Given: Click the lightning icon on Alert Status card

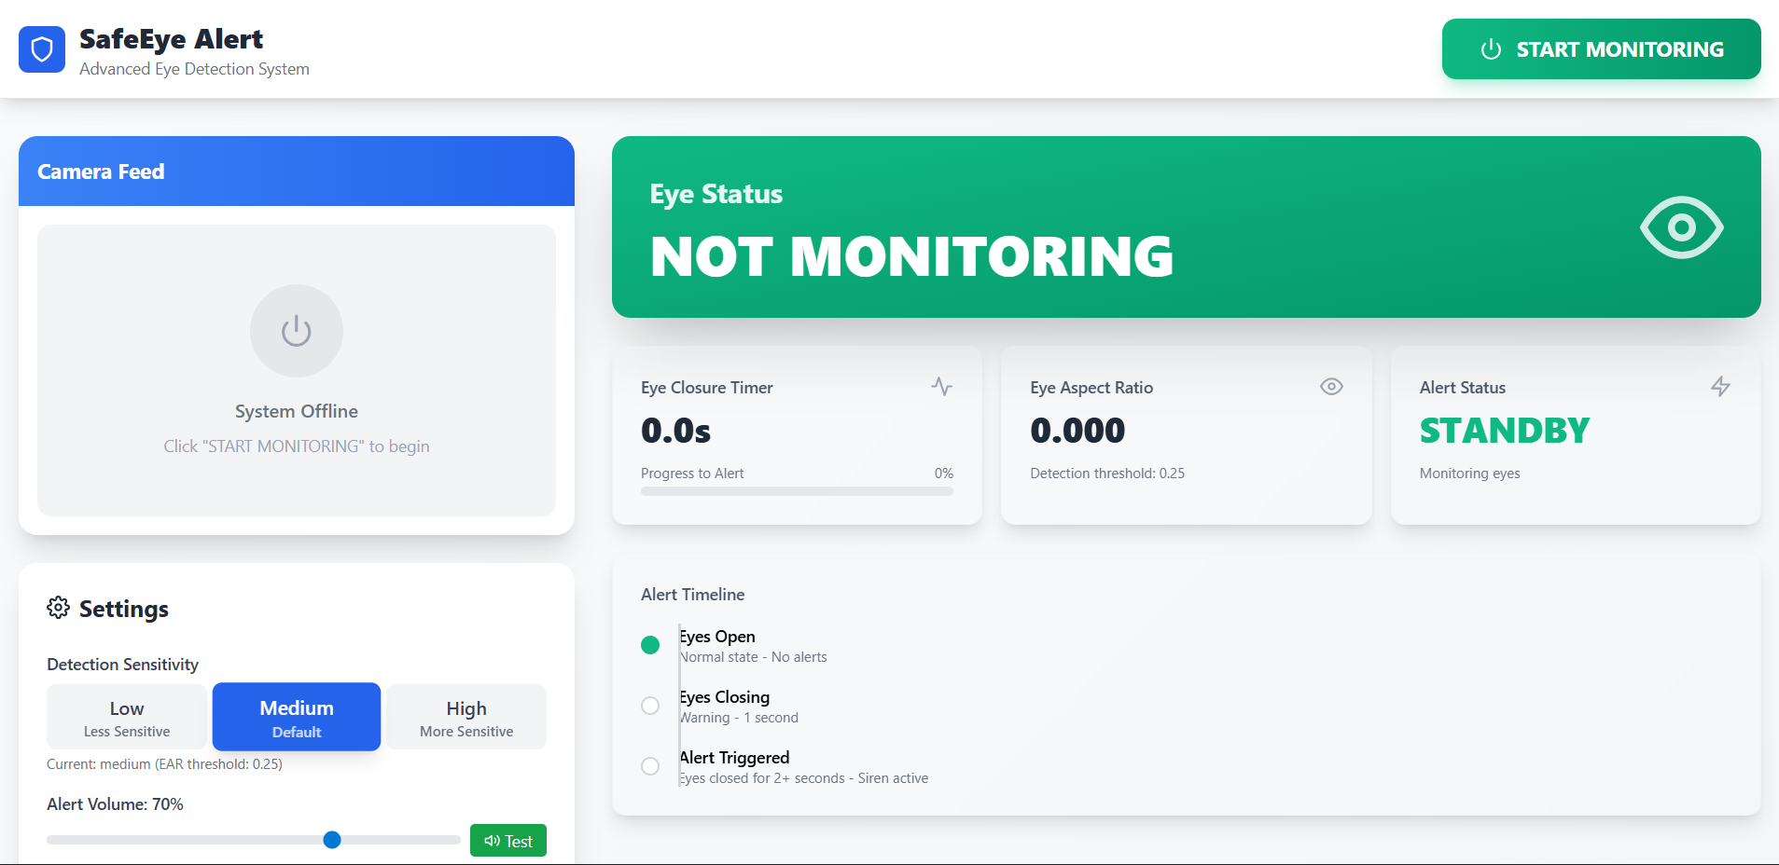Looking at the screenshot, I should 1721,386.
